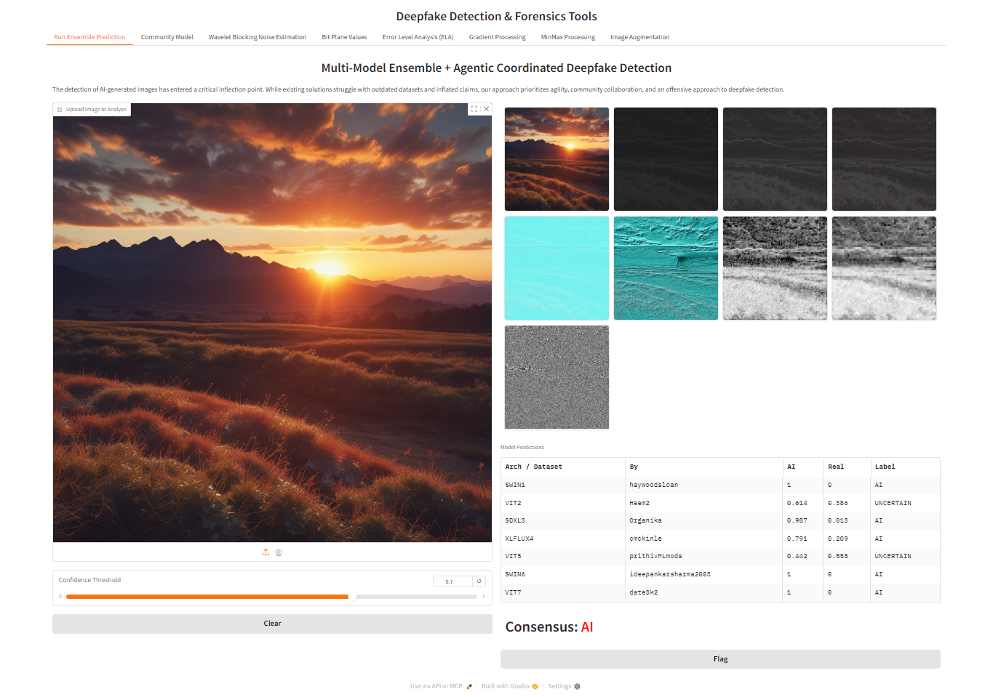Screen dimensions: 993x697
Task: Open the Error Level Analysis (ELA) tab
Action: point(418,37)
